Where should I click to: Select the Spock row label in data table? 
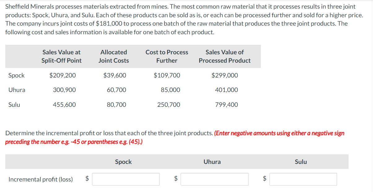click(x=16, y=75)
